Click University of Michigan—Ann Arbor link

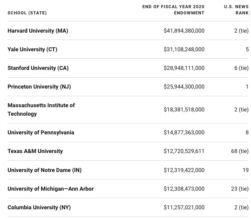(x=51, y=189)
